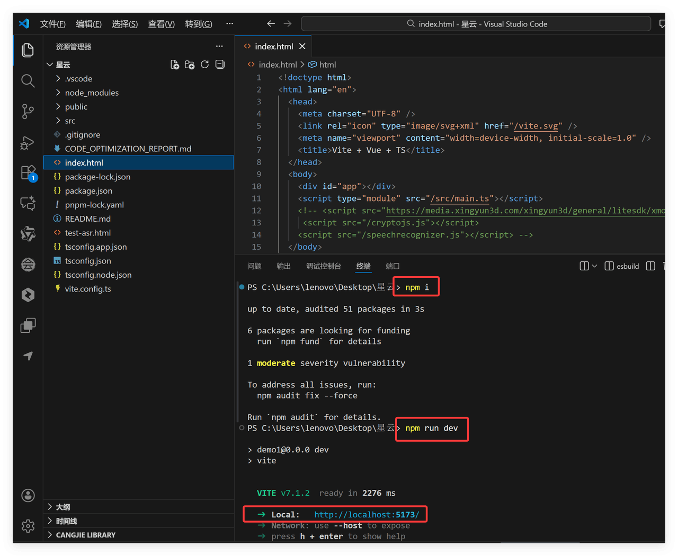The width and height of the screenshot is (678, 556).
Task: Open the Source Control view
Action: click(x=28, y=111)
